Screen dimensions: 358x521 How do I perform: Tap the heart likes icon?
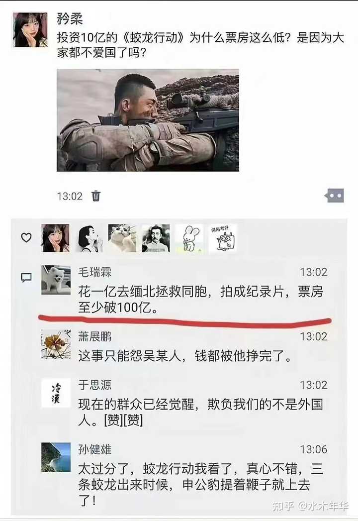[x=26, y=237]
